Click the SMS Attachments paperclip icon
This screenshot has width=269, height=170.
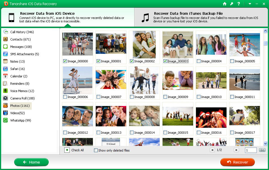tap(5, 54)
